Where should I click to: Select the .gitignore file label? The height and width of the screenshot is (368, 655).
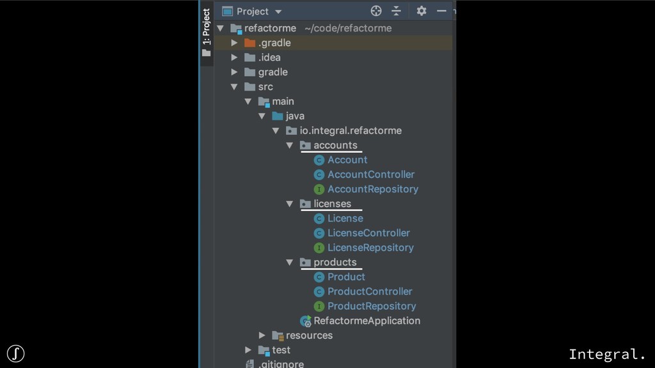[281, 364]
